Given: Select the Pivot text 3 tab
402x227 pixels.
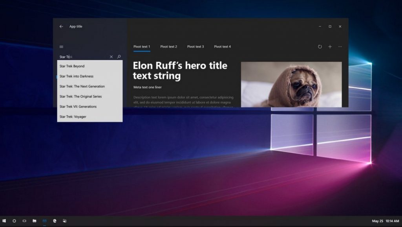Looking at the screenshot, I should point(196,47).
